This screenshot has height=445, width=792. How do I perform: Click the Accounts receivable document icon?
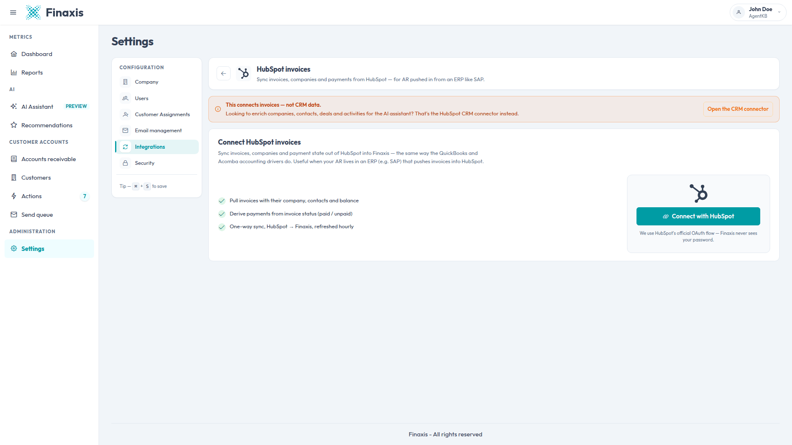[14, 159]
